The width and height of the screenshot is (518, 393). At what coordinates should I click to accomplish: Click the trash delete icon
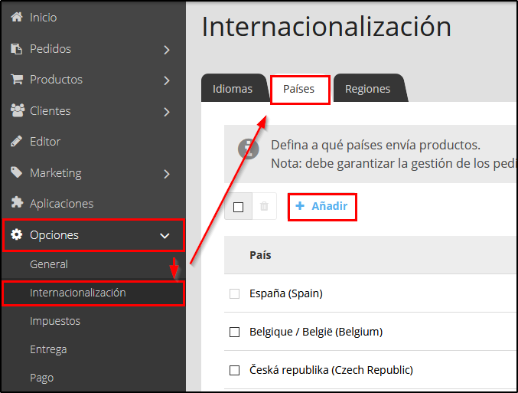(x=264, y=206)
